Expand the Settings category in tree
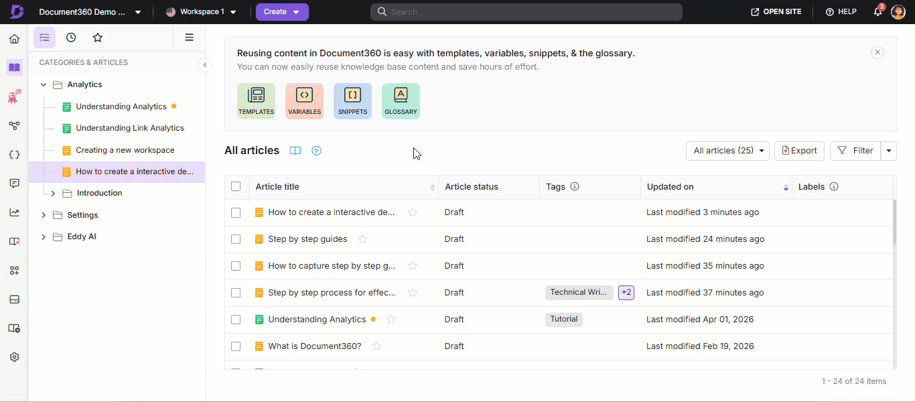The width and height of the screenshot is (915, 402). pos(44,215)
